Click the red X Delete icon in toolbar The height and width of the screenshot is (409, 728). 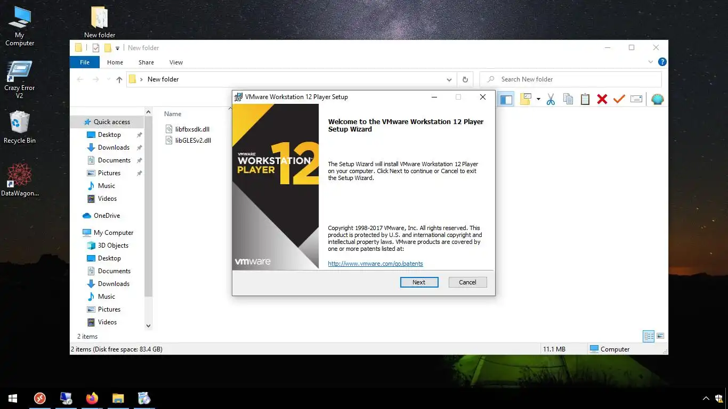pos(602,99)
